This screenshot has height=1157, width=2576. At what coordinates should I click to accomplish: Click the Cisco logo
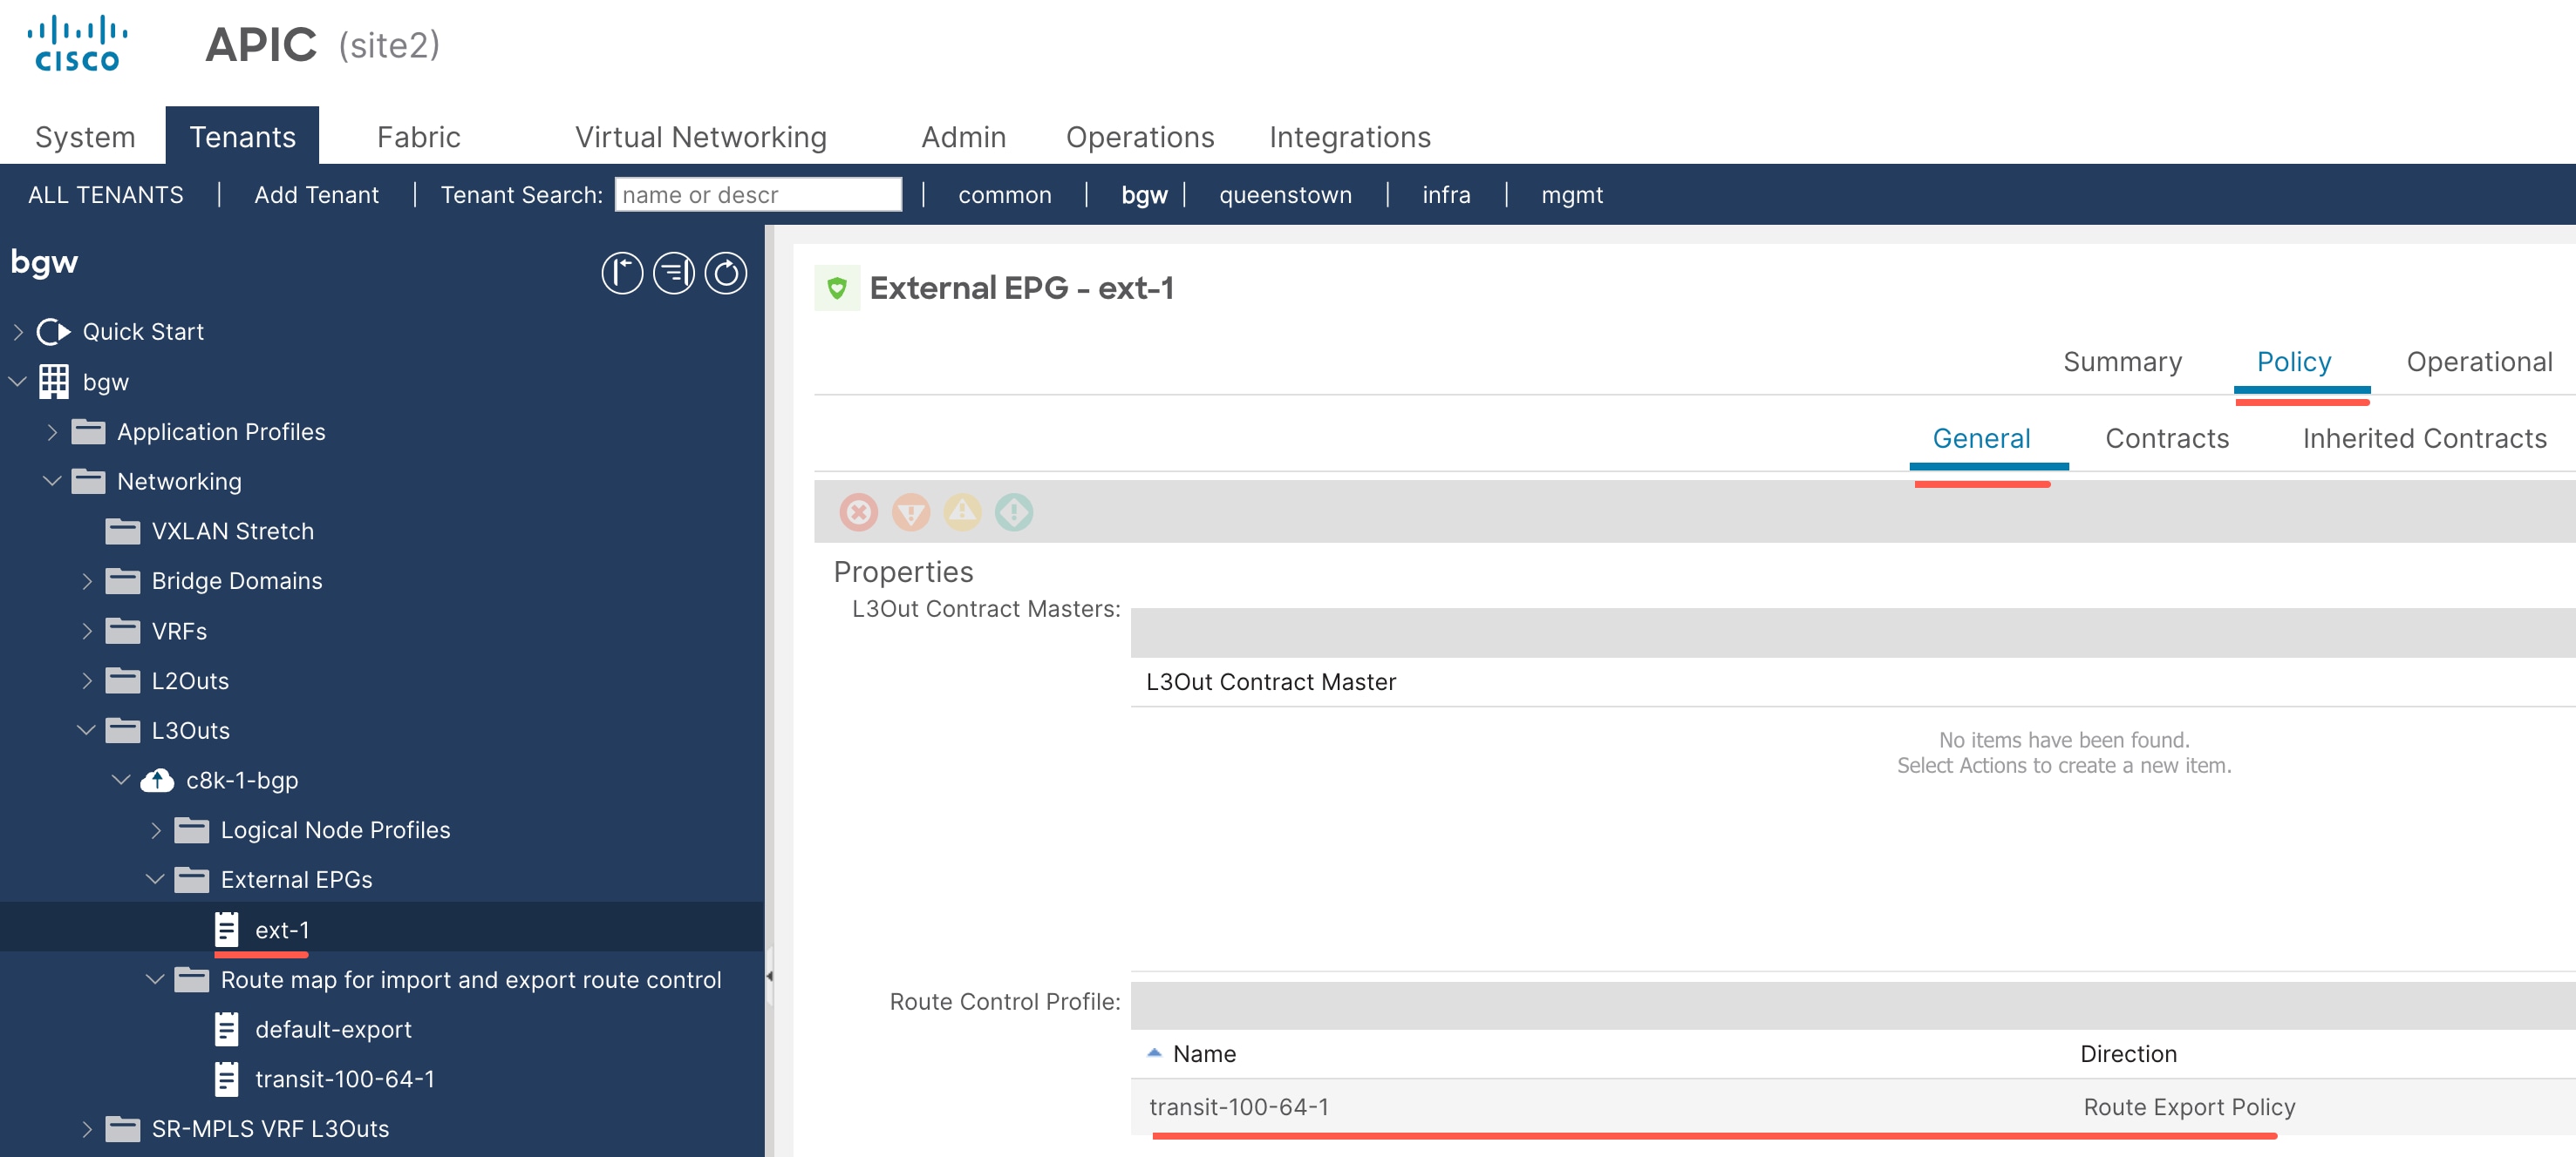tap(77, 44)
